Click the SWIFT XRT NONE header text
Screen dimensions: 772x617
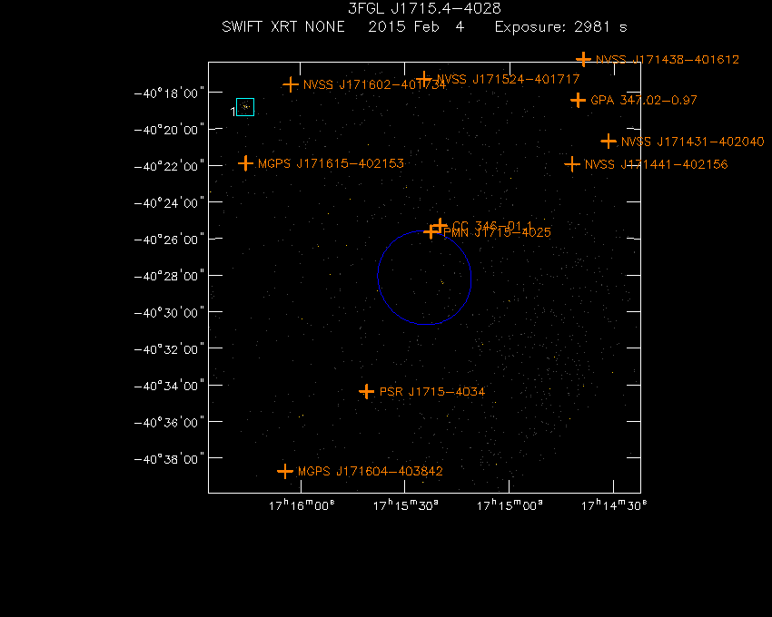click(x=283, y=26)
